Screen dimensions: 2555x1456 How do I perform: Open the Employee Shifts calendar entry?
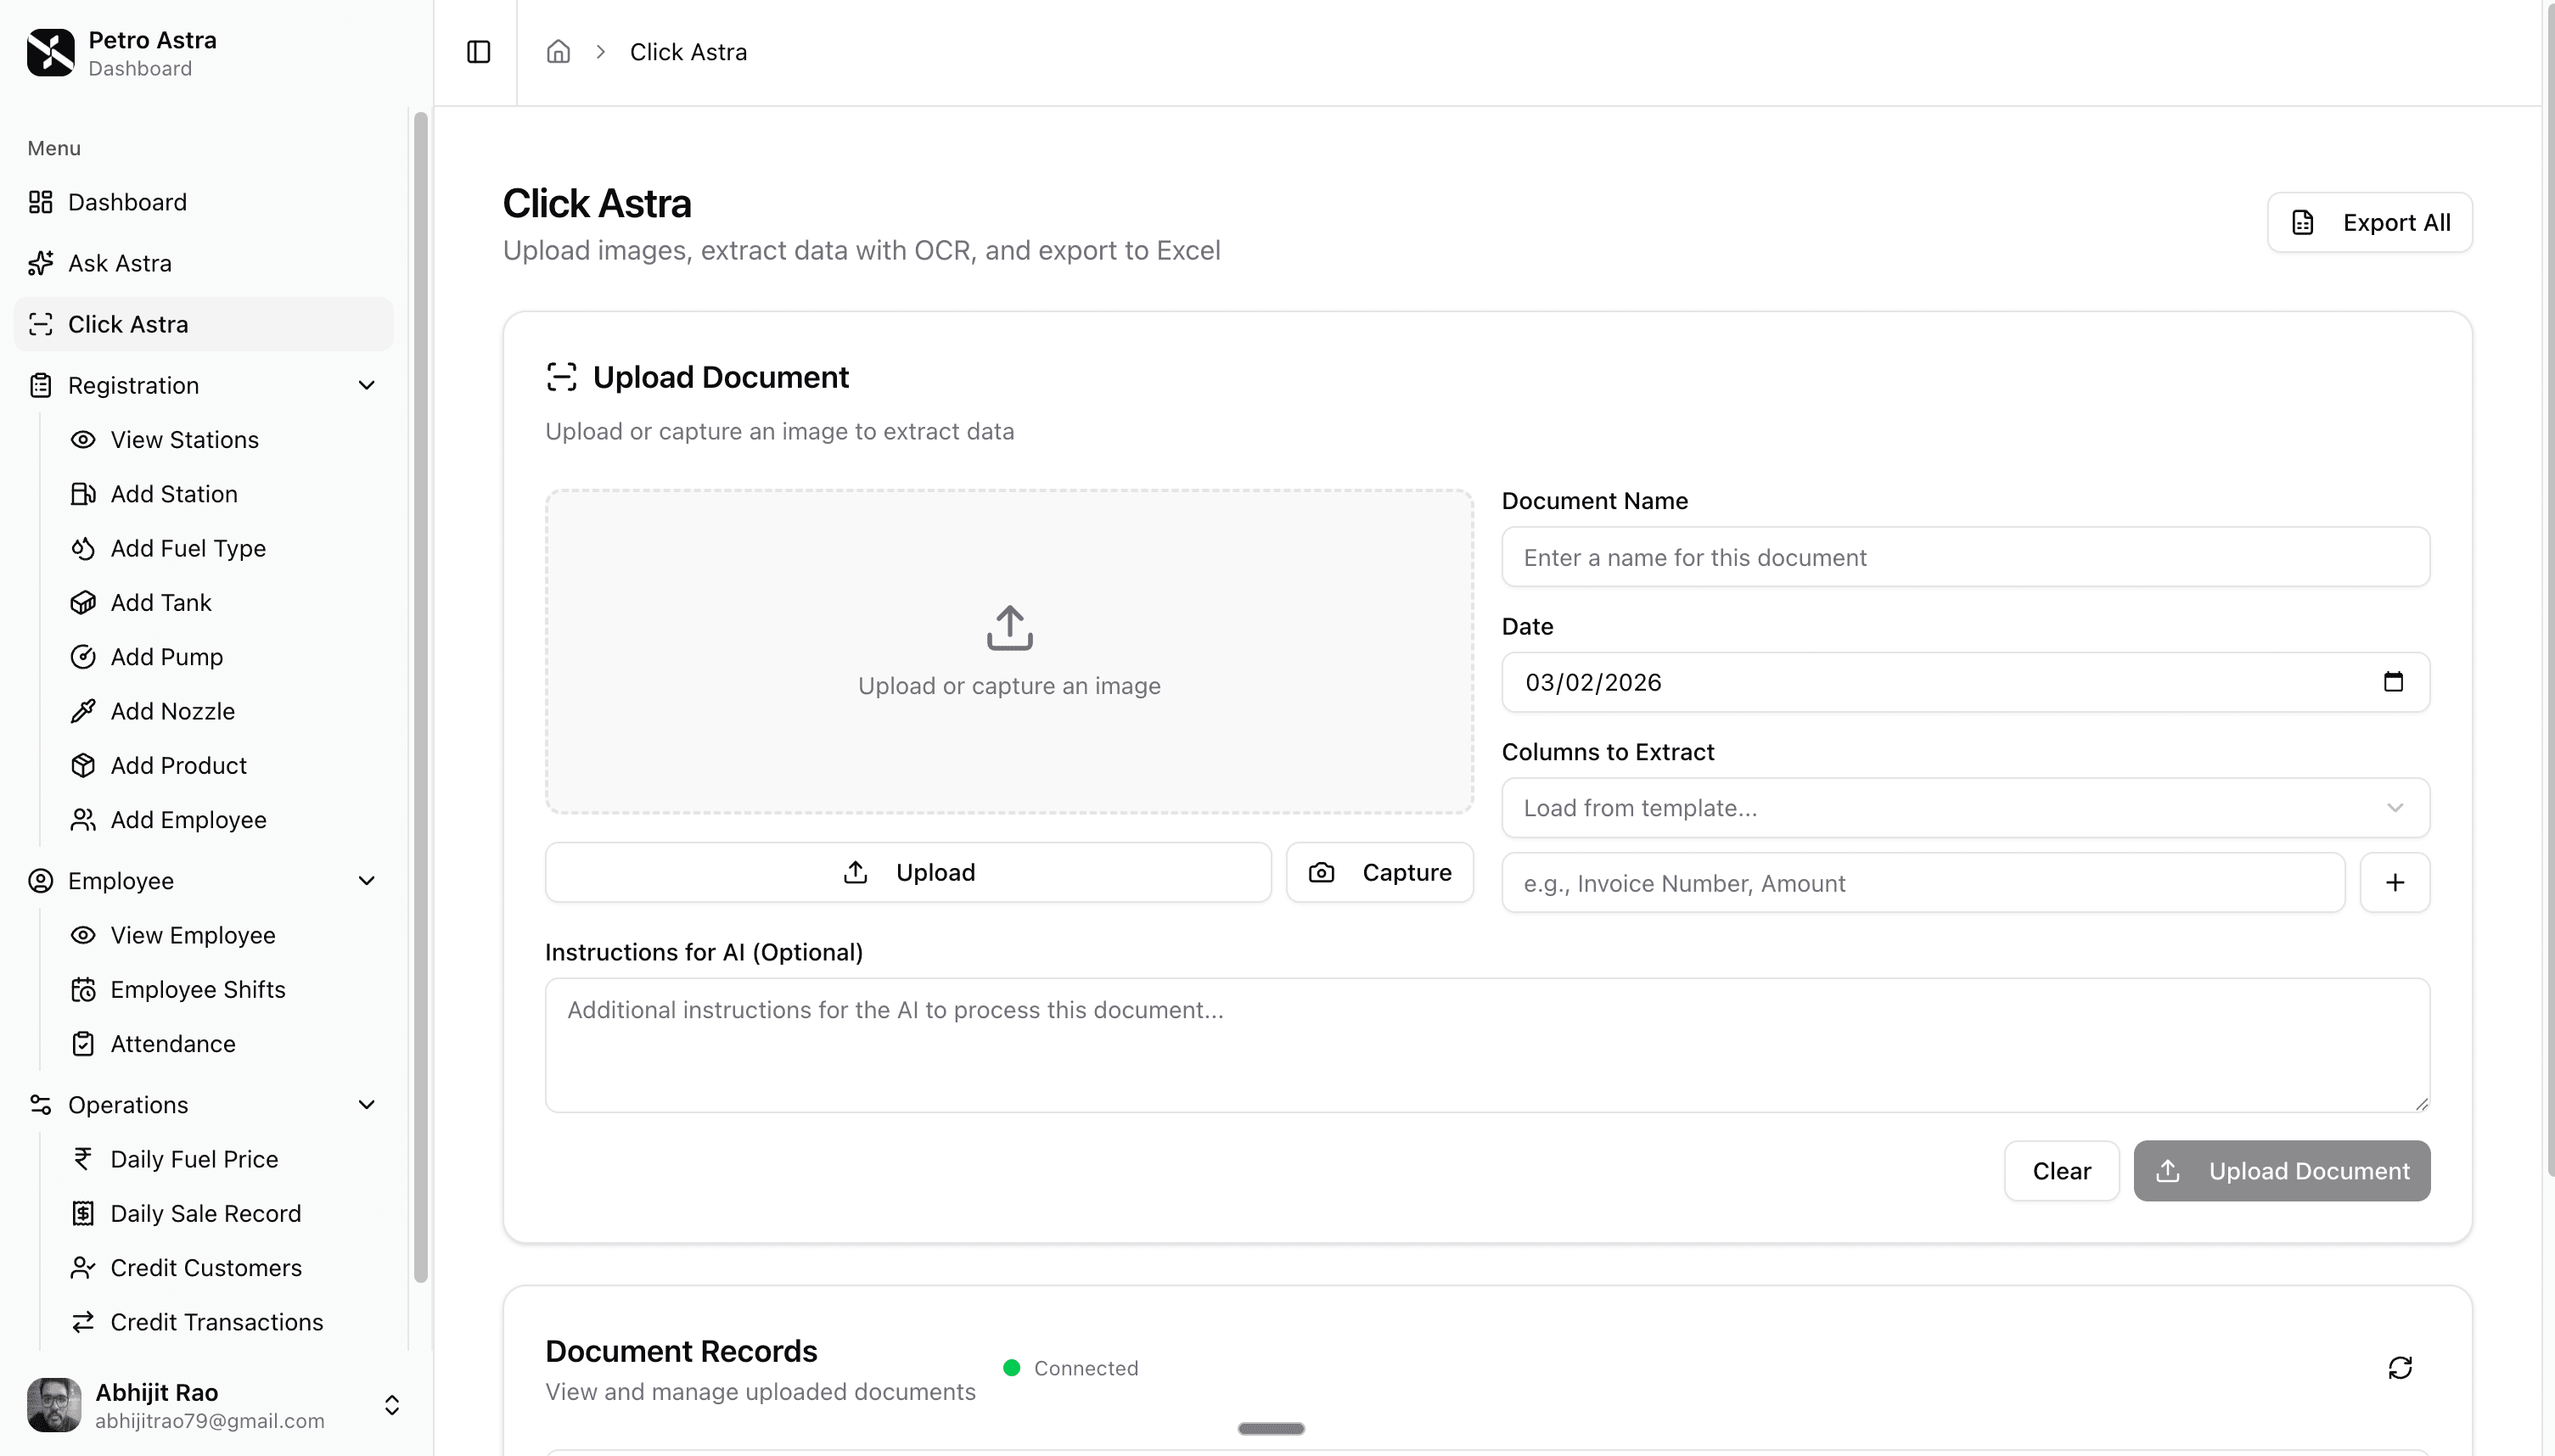click(198, 989)
